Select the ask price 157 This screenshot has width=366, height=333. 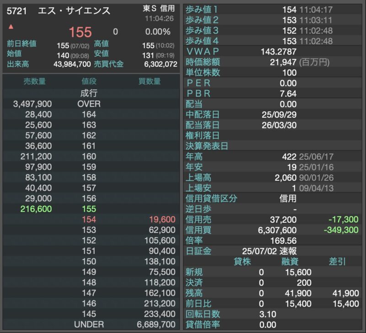[x=89, y=188]
